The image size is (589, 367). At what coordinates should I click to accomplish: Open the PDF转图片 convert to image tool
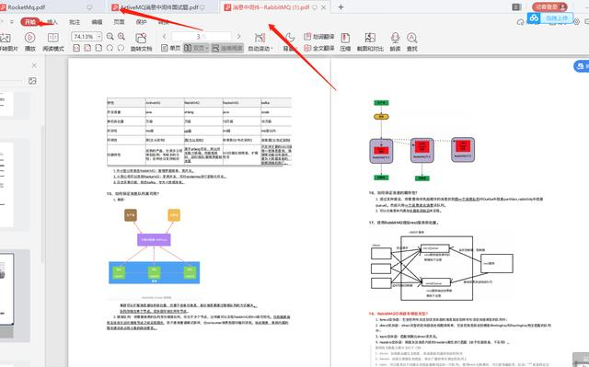coord(7,41)
